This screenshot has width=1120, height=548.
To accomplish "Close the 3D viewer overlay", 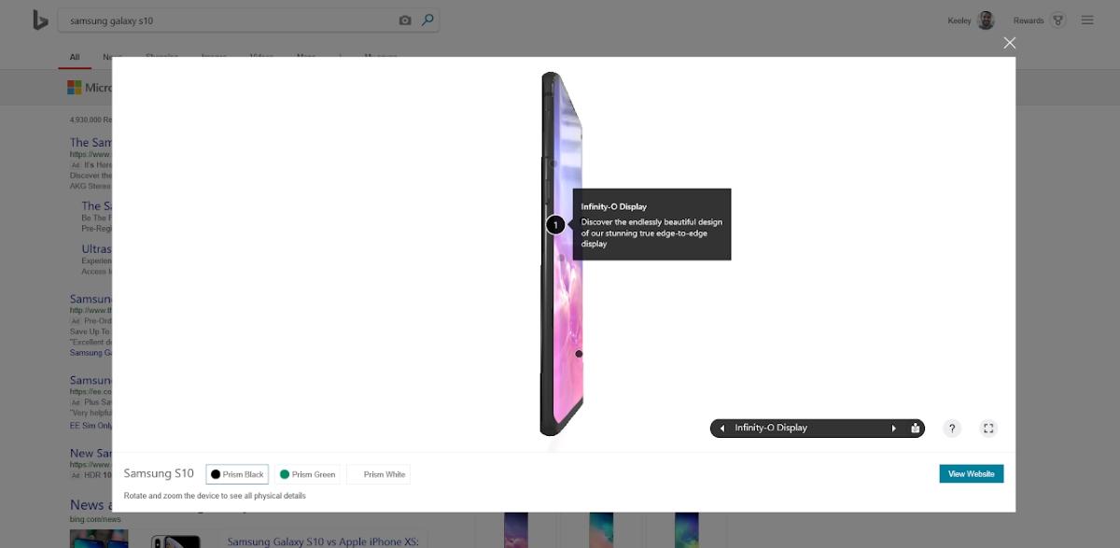I will click(1009, 43).
